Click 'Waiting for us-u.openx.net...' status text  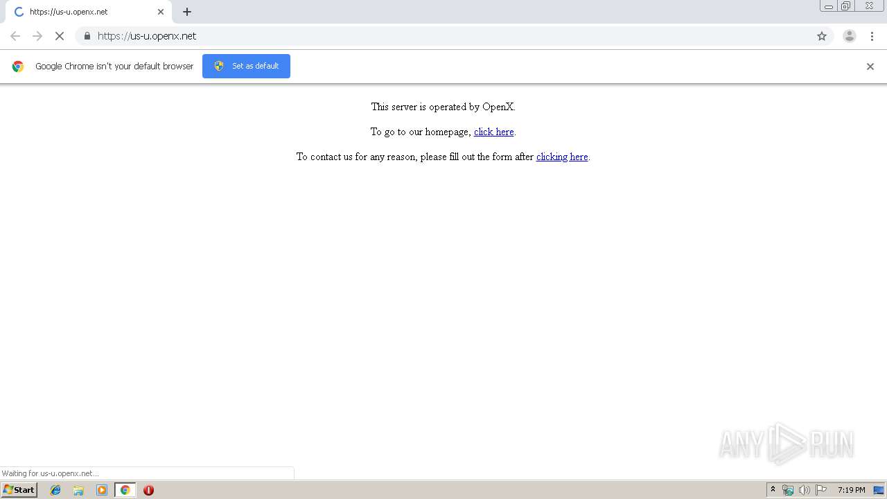(x=51, y=473)
